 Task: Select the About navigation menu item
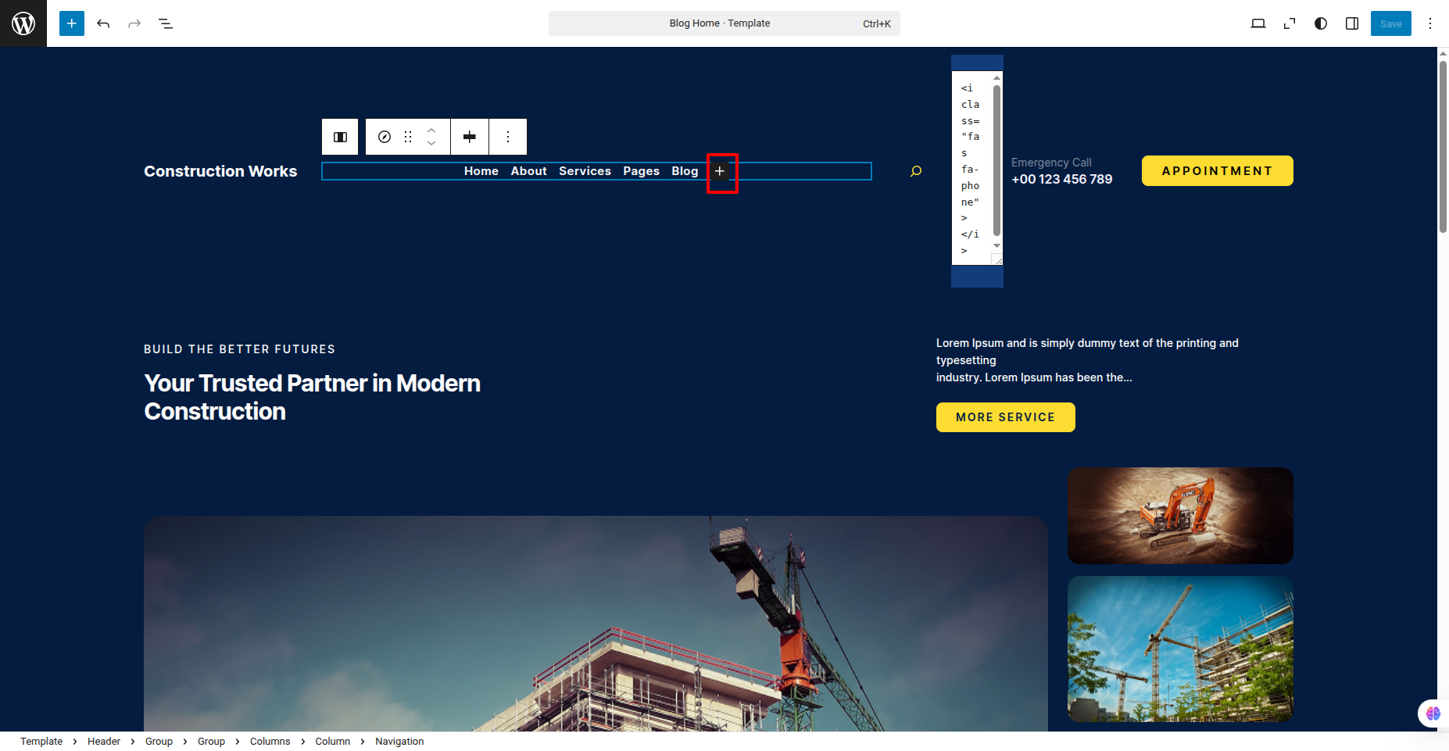pos(528,171)
